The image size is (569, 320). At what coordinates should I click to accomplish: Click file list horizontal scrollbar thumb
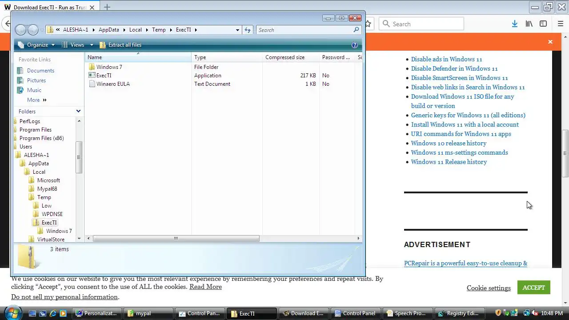tap(176, 239)
